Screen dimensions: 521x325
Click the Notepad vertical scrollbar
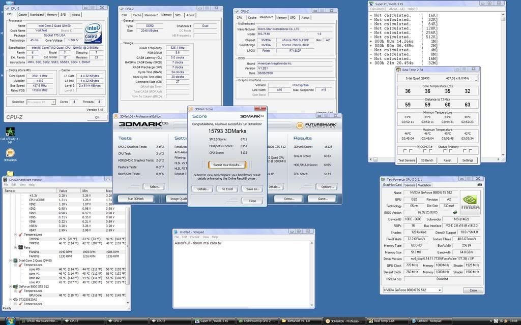coord(312,274)
